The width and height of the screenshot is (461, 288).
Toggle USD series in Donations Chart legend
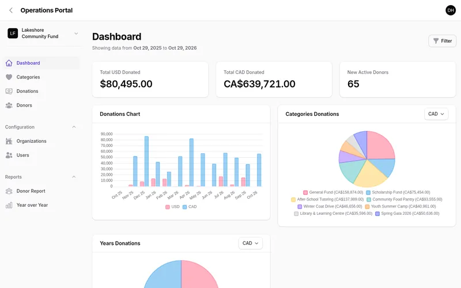click(172, 207)
